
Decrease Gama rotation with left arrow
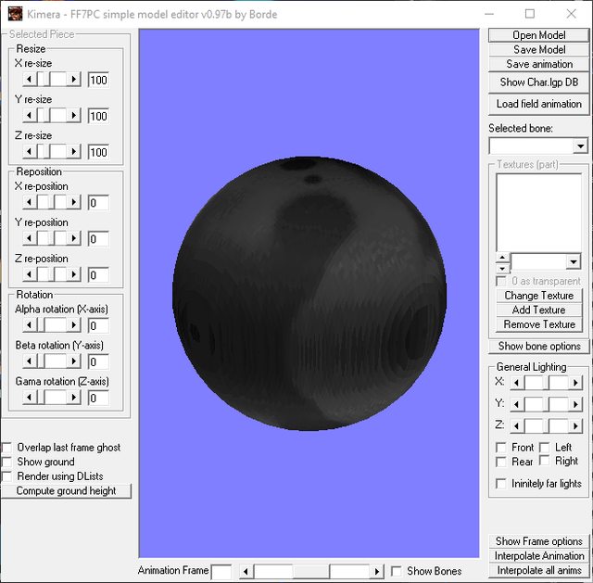coord(29,398)
